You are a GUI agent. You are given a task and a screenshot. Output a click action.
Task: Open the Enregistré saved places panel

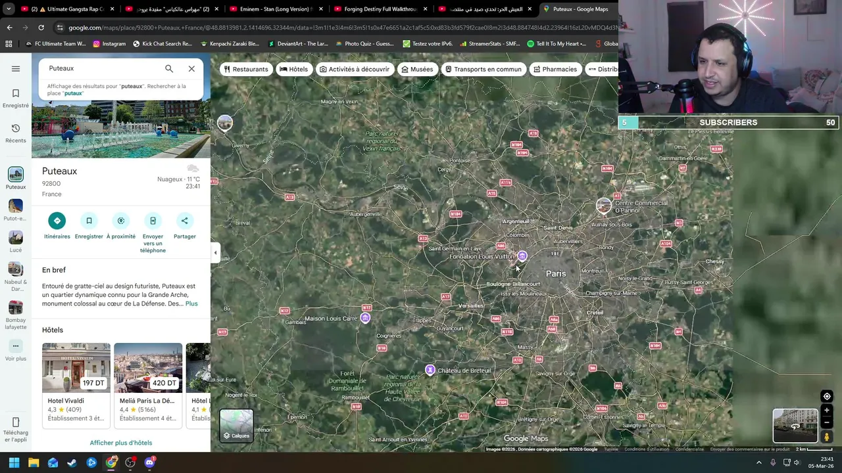coord(16,98)
